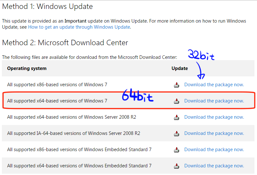This screenshot has width=257, height=175.
Task: Click download icon for IA-64 Server 2008 R2
Action: [x=177, y=134]
